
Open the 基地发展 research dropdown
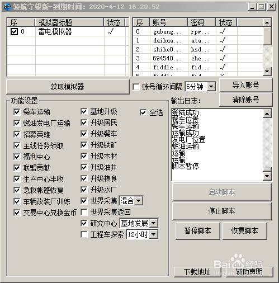tap(154, 223)
